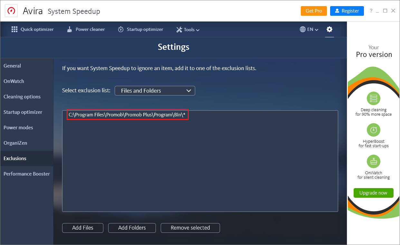The image size is (400, 245).
Task: Open Quick optimizer grid icon
Action: 14,29
